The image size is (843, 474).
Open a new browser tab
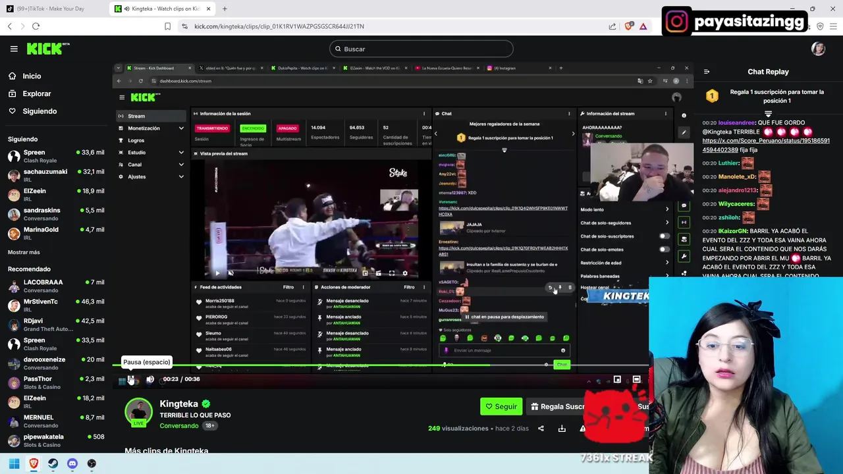[x=225, y=9]
